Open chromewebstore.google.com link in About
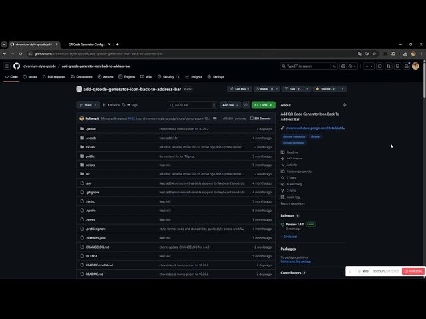 (316, 128)
